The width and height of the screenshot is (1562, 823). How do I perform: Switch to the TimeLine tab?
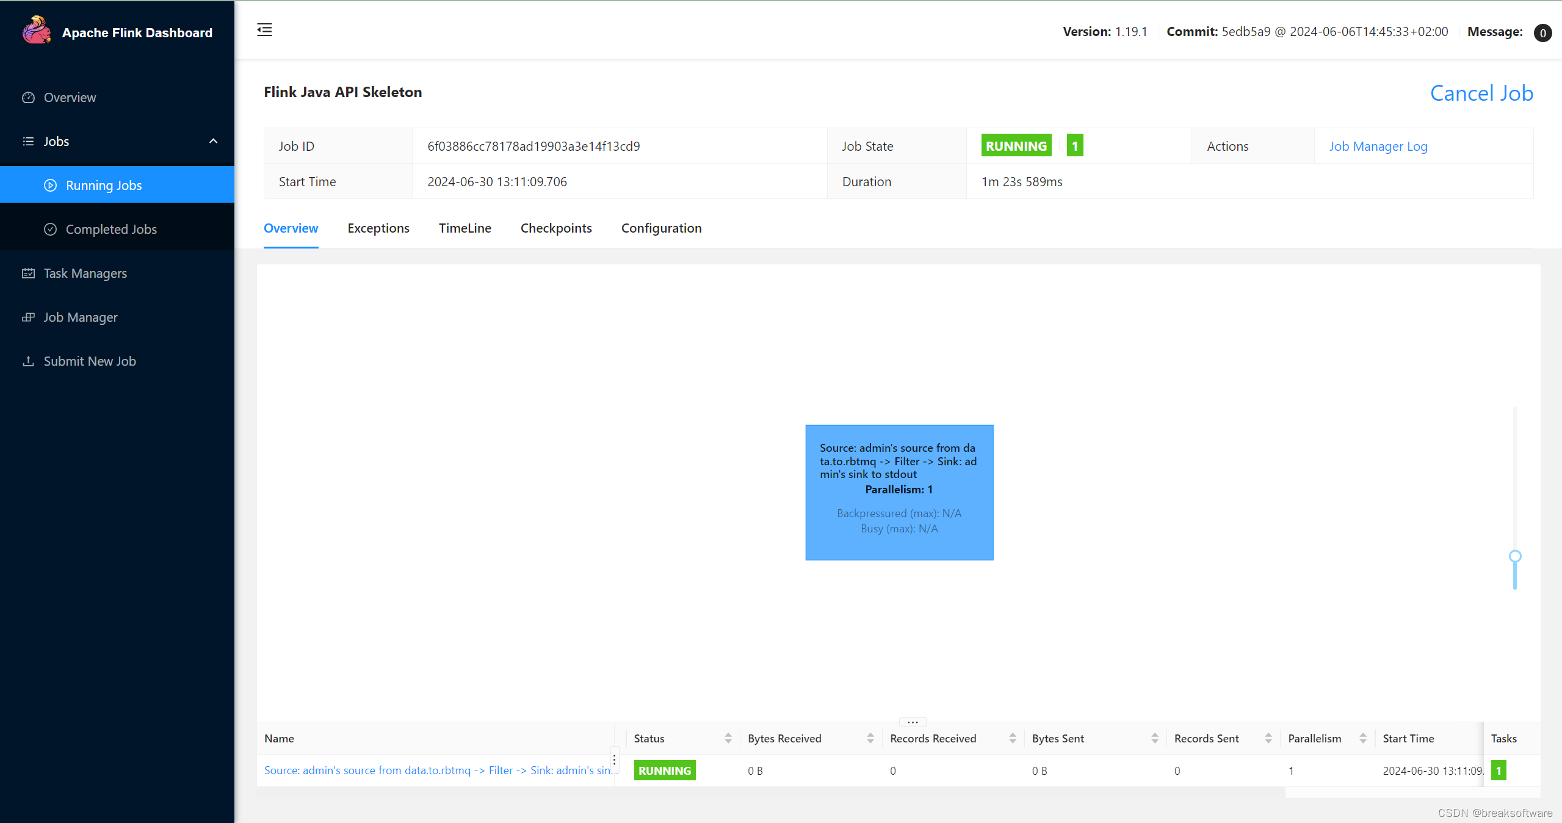click(x=465, y=228)
